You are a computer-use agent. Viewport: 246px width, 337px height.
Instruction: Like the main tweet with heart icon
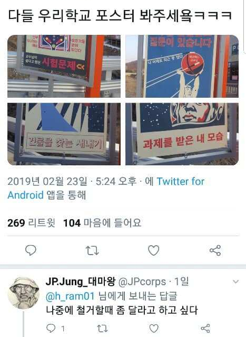(x=154, y=250)
